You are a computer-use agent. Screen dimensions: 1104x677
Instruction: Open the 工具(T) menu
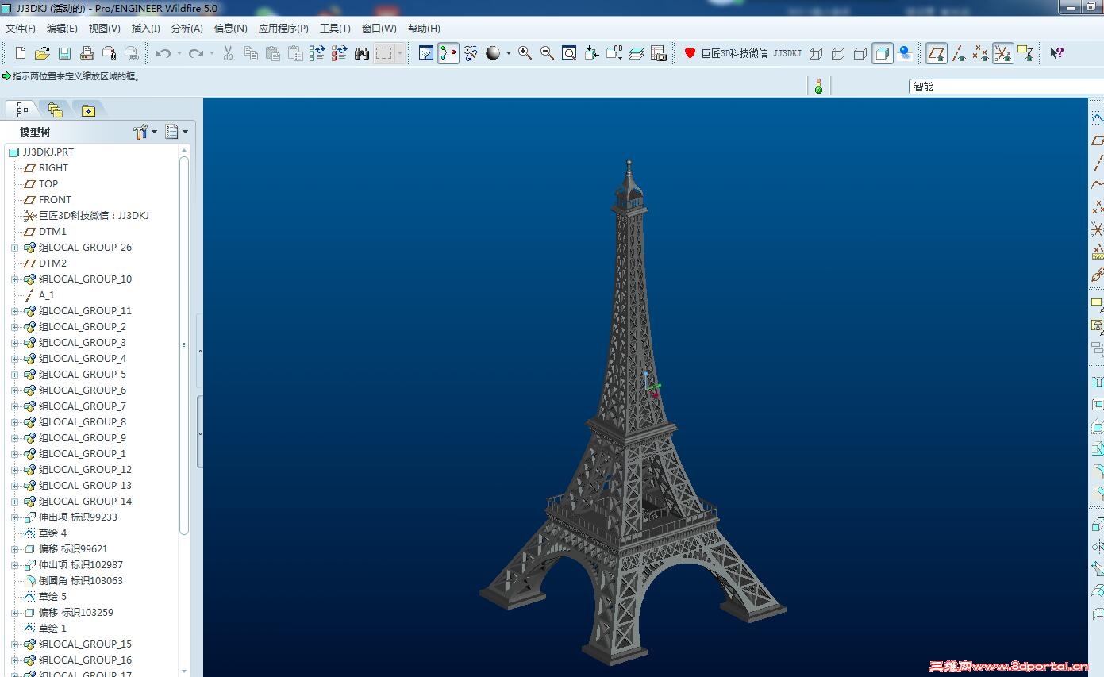point(335,28)
